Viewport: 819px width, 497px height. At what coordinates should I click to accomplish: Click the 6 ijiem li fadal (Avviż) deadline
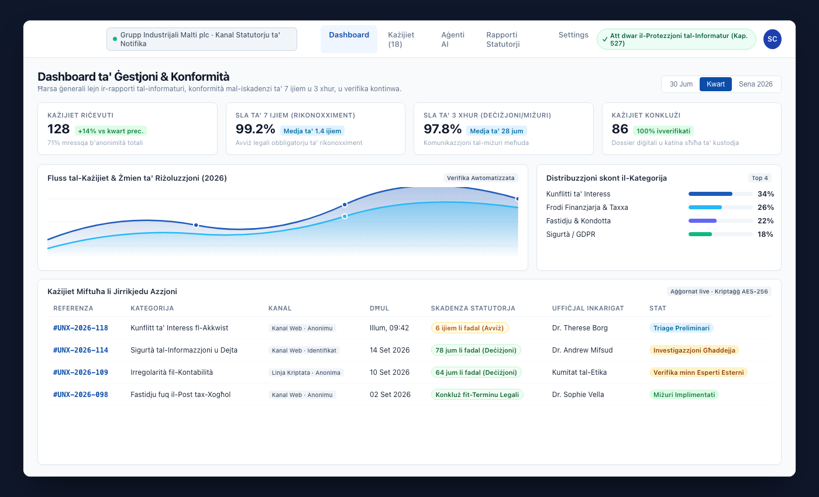click(x=470, y=328)
